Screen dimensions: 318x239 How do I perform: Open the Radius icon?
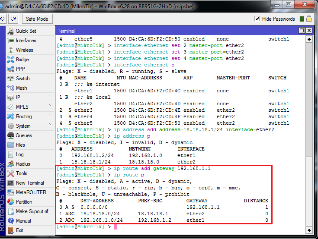pyautogui.click(x=11, y=164)
